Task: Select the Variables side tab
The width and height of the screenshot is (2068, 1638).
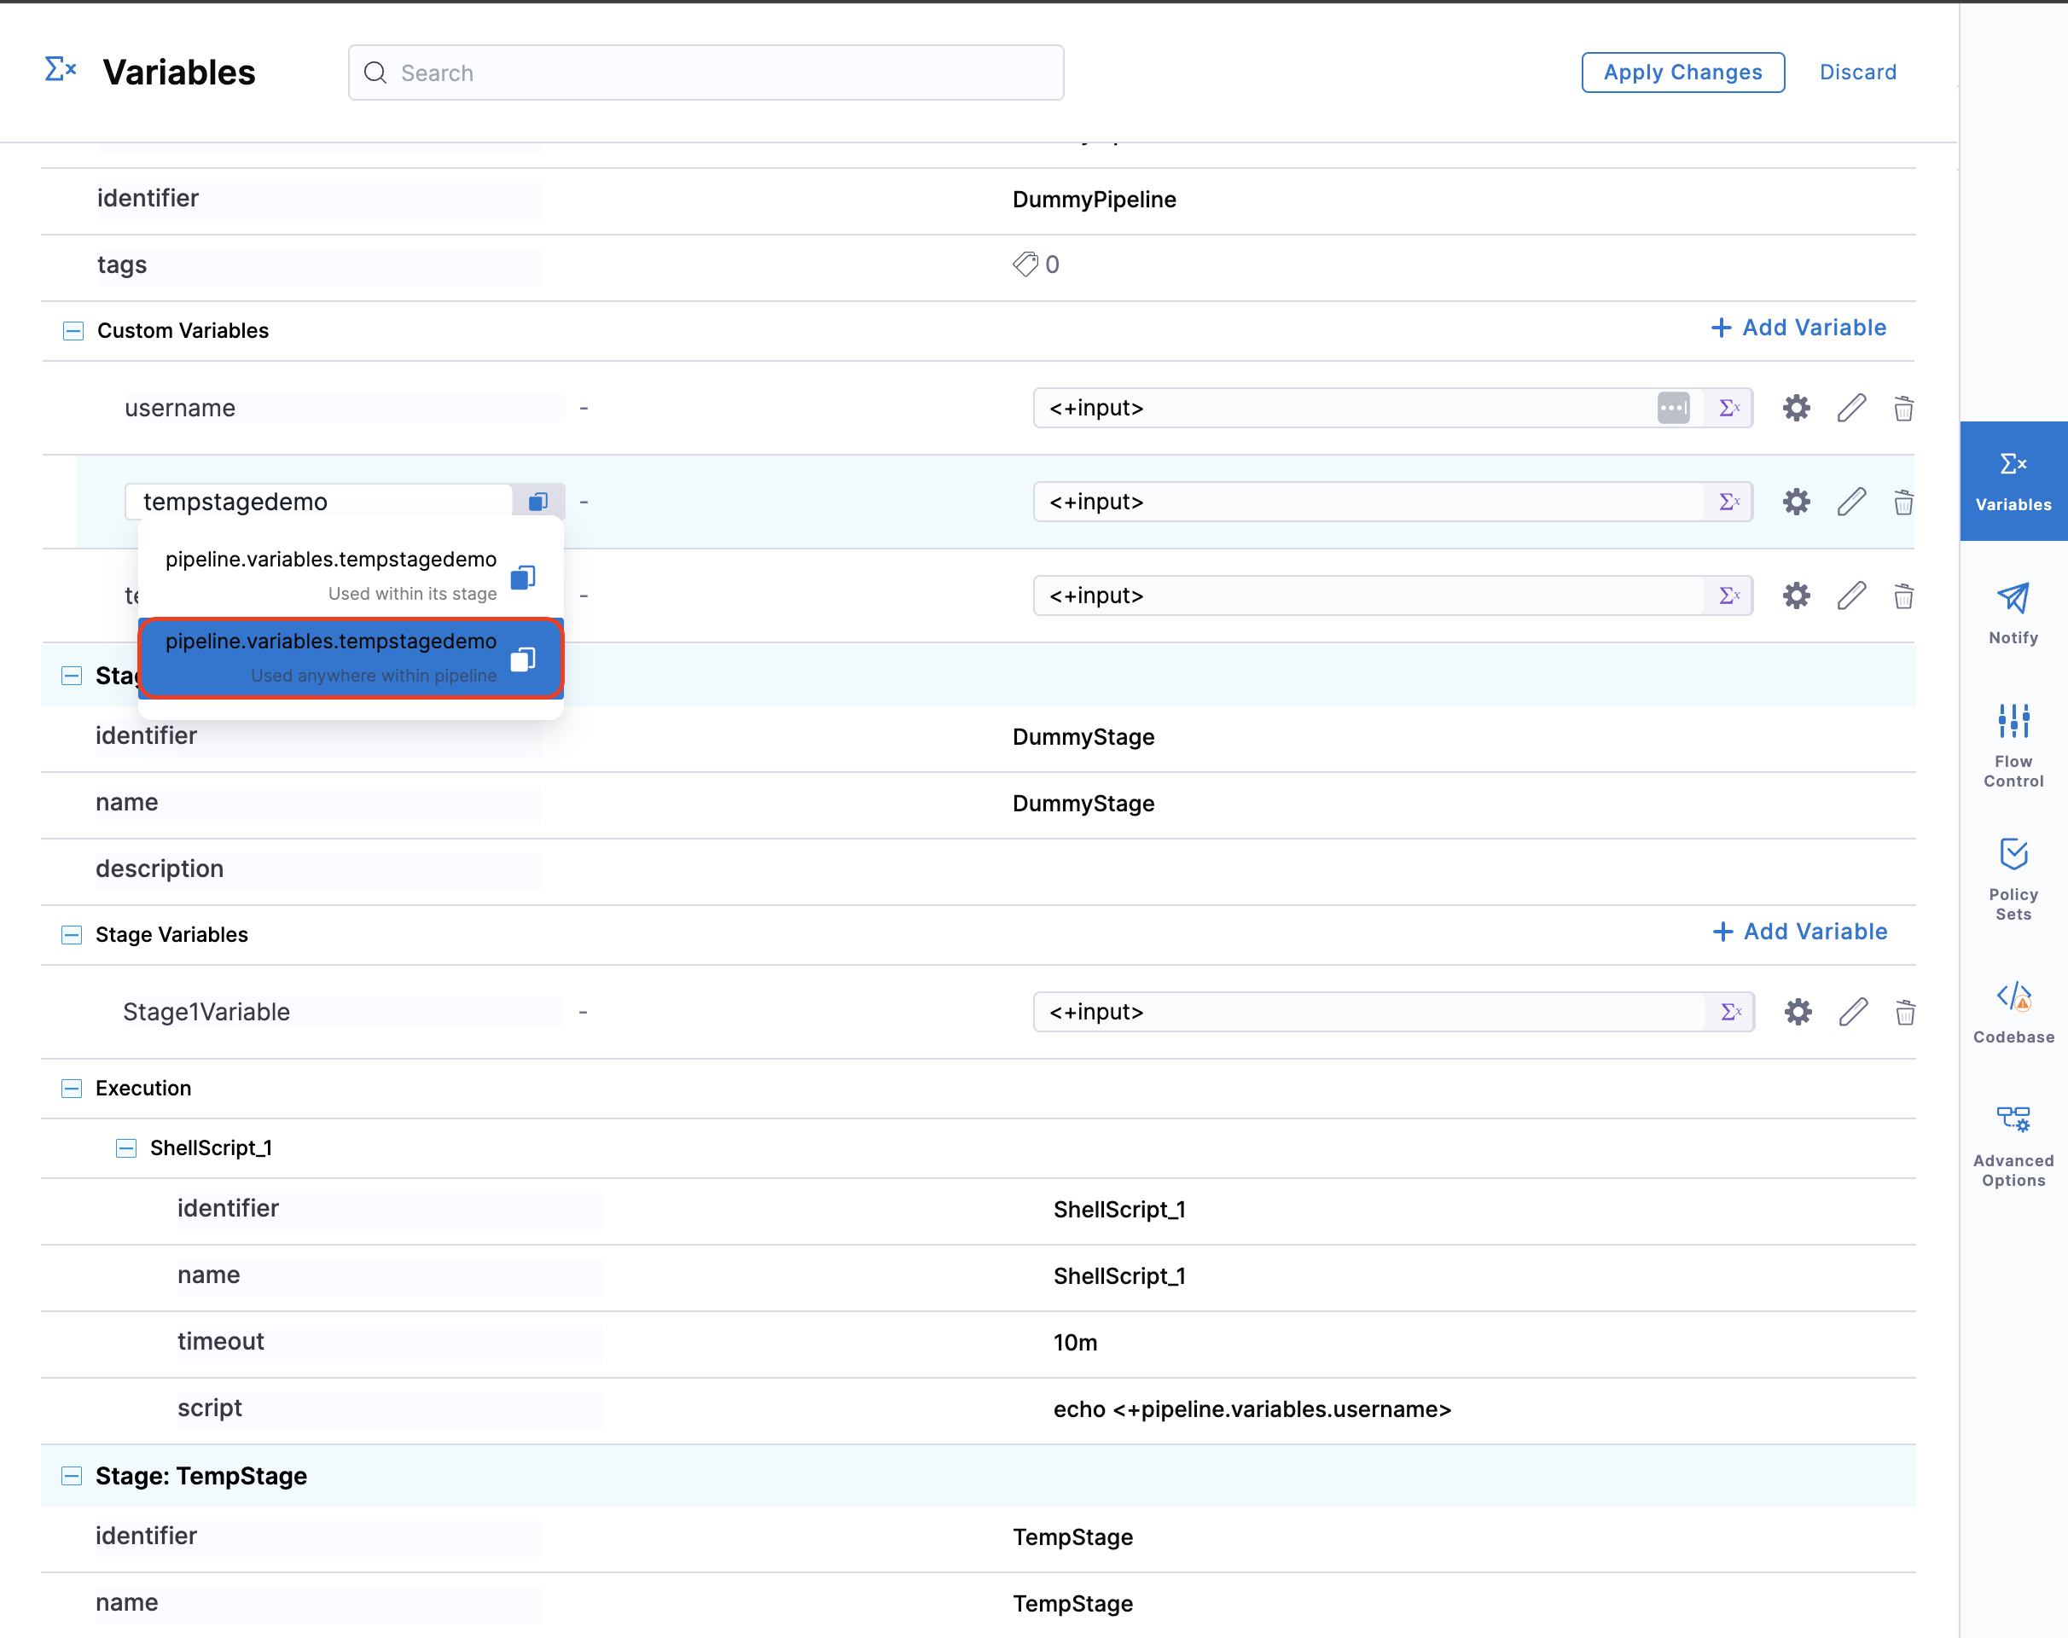Action: click(2013, 480)
